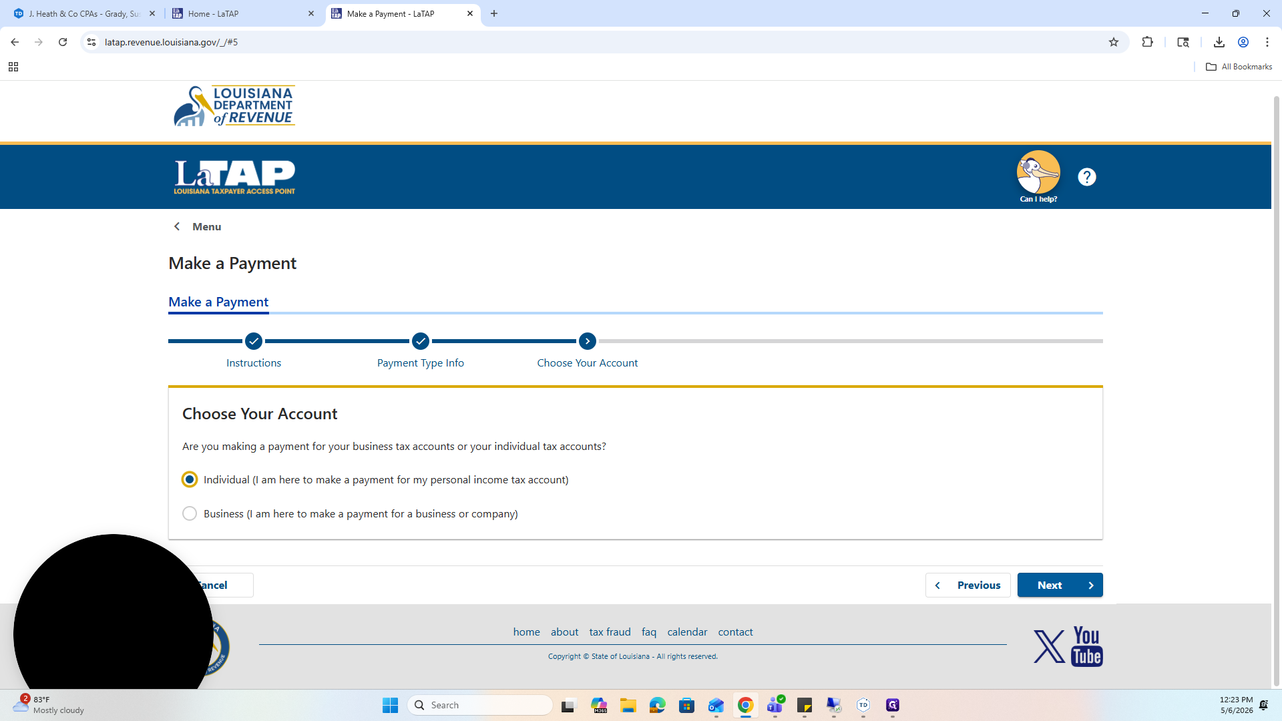Image resolution: width=1282 pixels, height=721 pixels.
Task: Switch to the Home - LaTAP tab
Action: pos(244,13)
